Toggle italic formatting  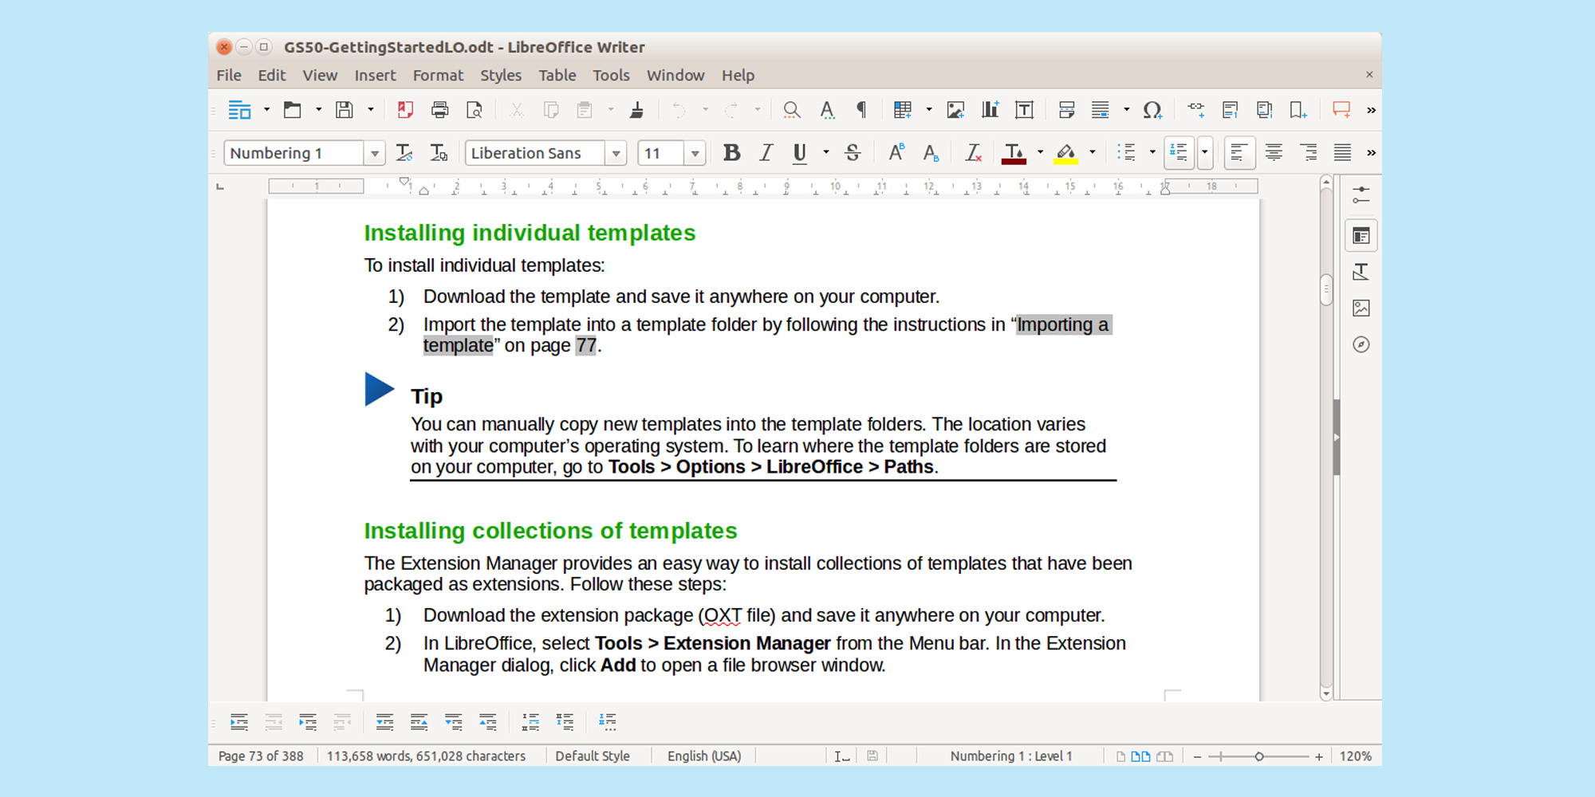766,152
